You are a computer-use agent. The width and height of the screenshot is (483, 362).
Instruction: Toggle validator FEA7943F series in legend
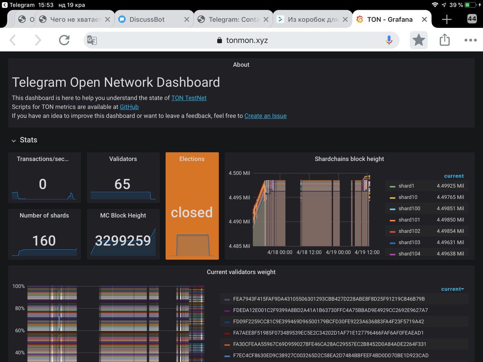coord(329,299)
